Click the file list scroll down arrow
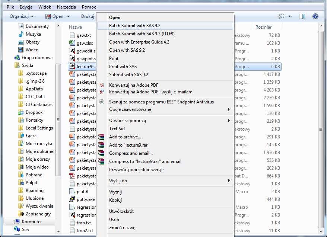The image size is (327, 237). click(321, 231)
